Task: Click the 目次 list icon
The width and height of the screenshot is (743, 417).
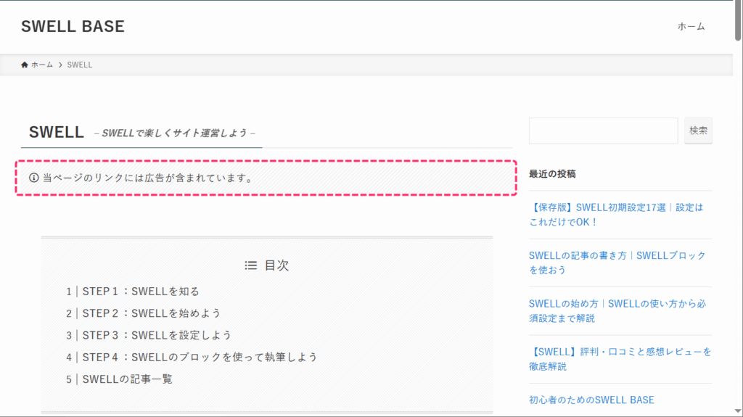Action: tap(250, 265)
